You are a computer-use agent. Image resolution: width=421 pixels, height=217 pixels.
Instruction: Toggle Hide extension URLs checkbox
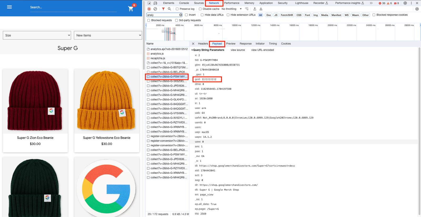(228, 15)
